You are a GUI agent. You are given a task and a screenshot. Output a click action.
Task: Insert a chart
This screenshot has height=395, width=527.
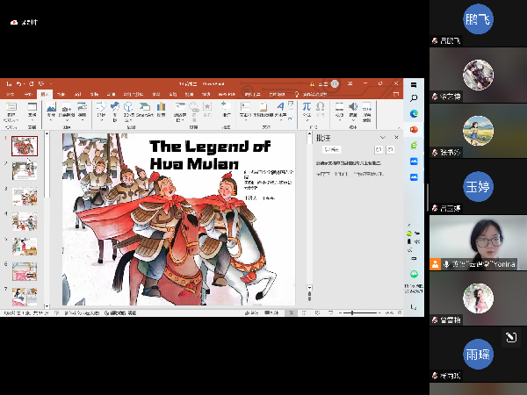click(x=161, y=110)
